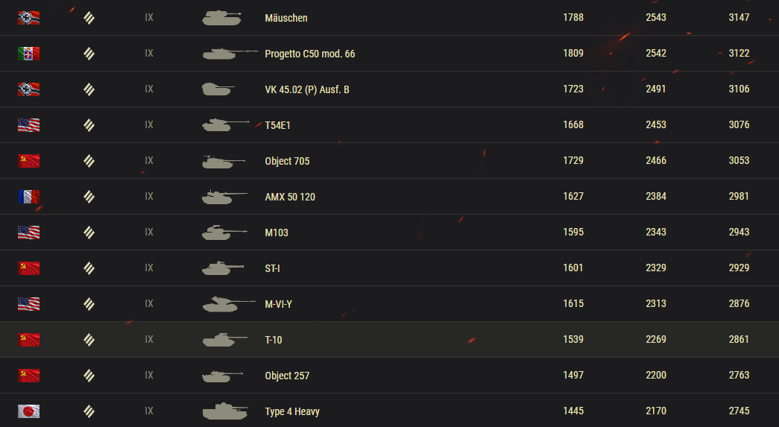
Task: Click the AMX 50 120 tank name
Action: pyautogui.click(x=290, y=197)
